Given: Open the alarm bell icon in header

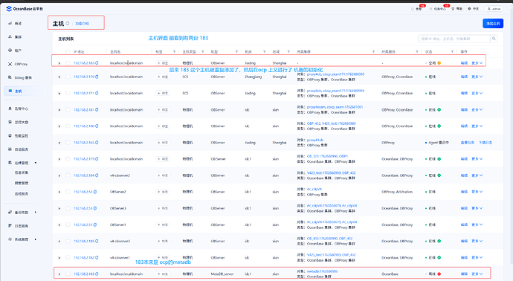Looking at the screenshot, I should point(412,9).
